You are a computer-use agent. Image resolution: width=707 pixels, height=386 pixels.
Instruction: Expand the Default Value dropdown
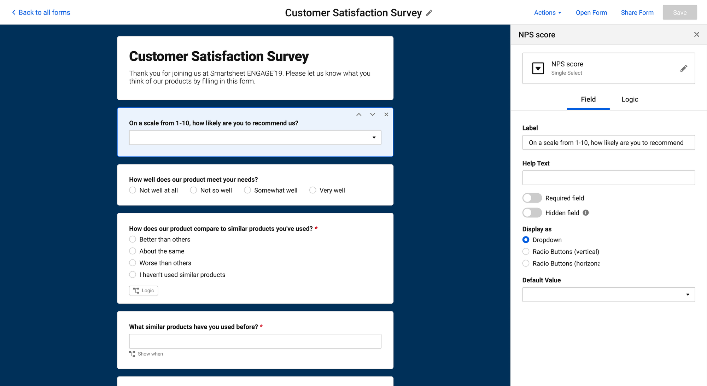608,294
